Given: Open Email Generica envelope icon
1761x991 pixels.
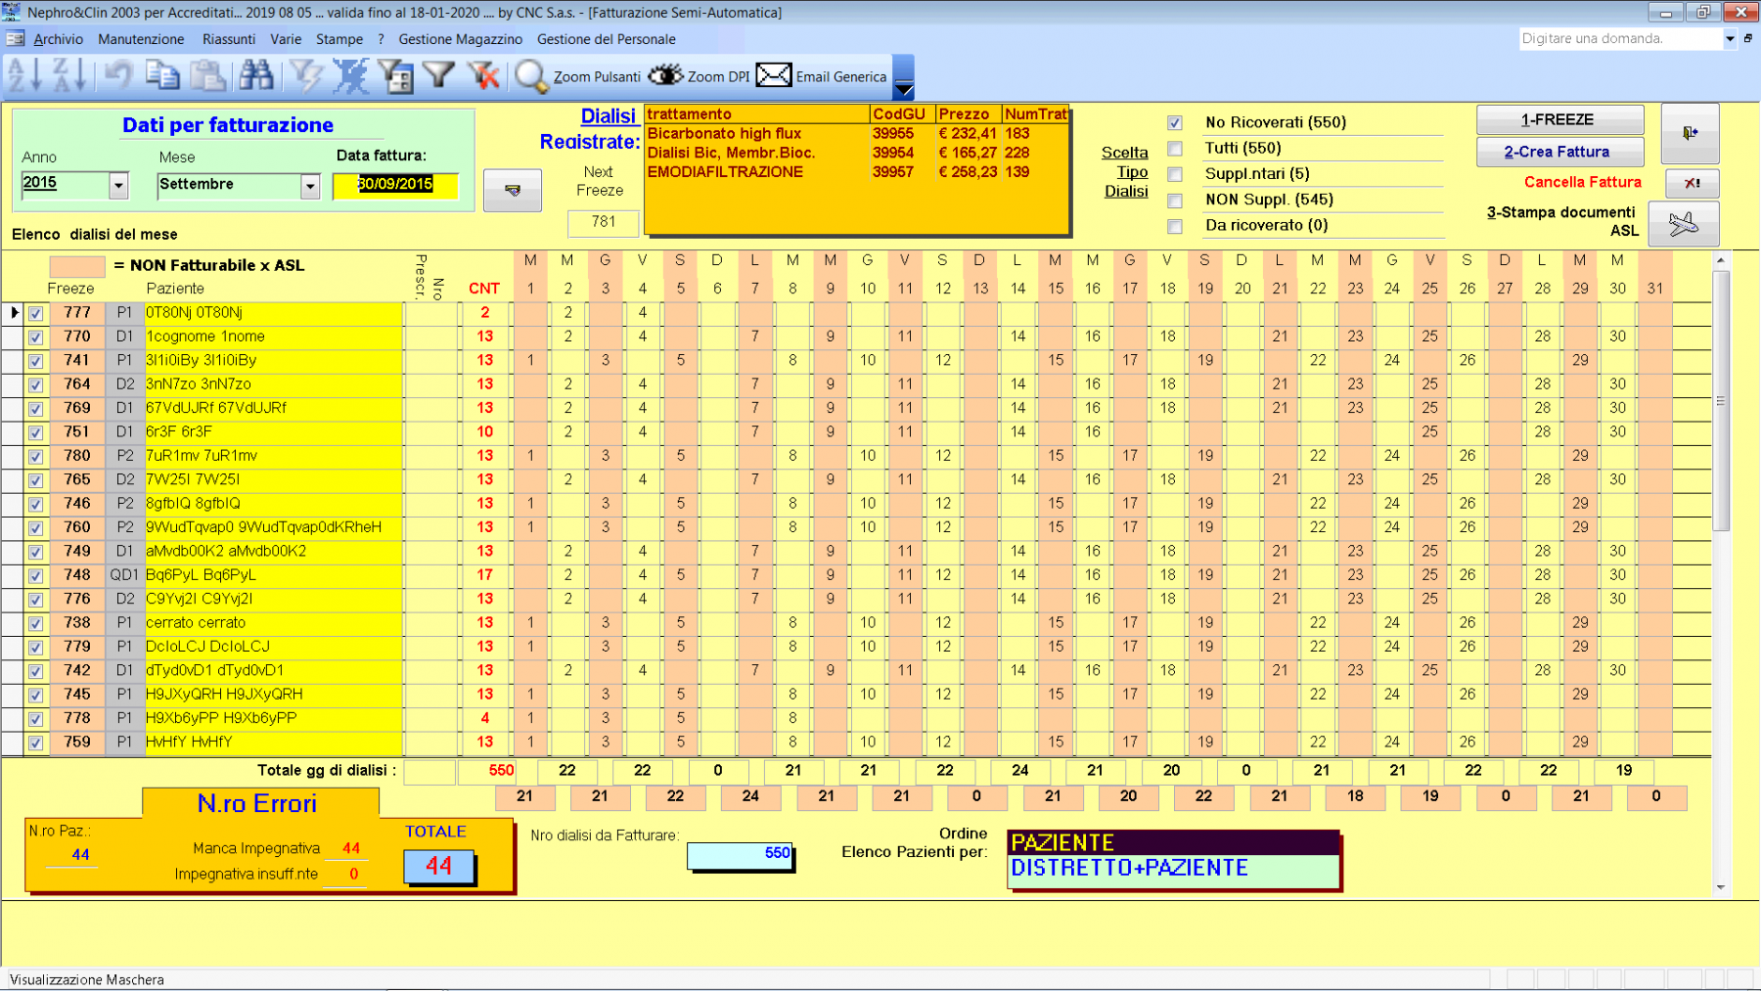Looking at the screenshot, I should pos(774,76).
